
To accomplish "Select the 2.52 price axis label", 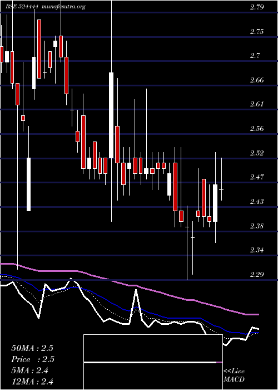I will point(257,153).
